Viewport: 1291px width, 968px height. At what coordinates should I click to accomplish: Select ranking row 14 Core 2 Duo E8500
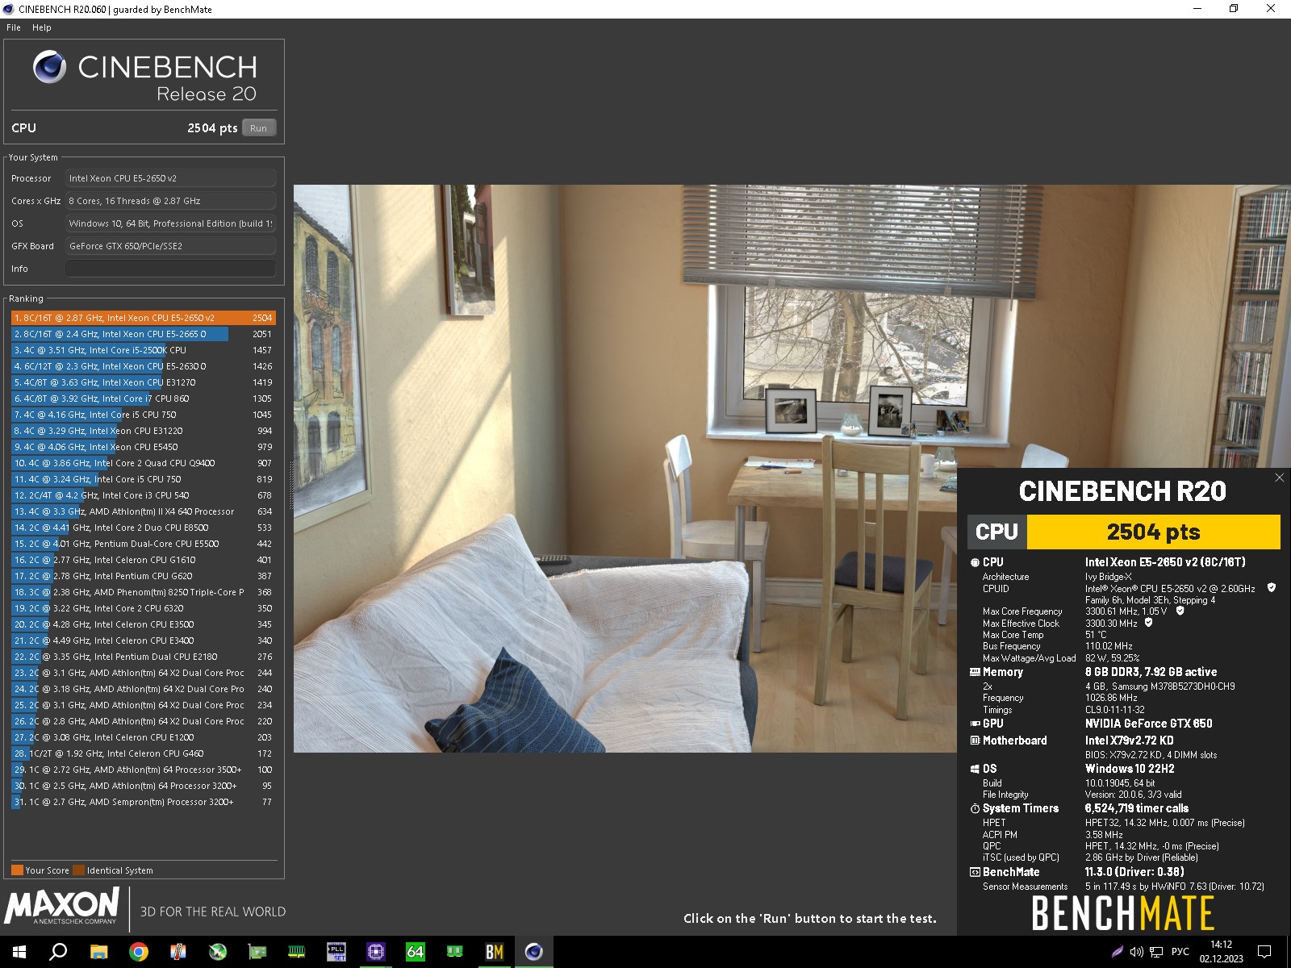pyautogui.click(x=144, y=528)
